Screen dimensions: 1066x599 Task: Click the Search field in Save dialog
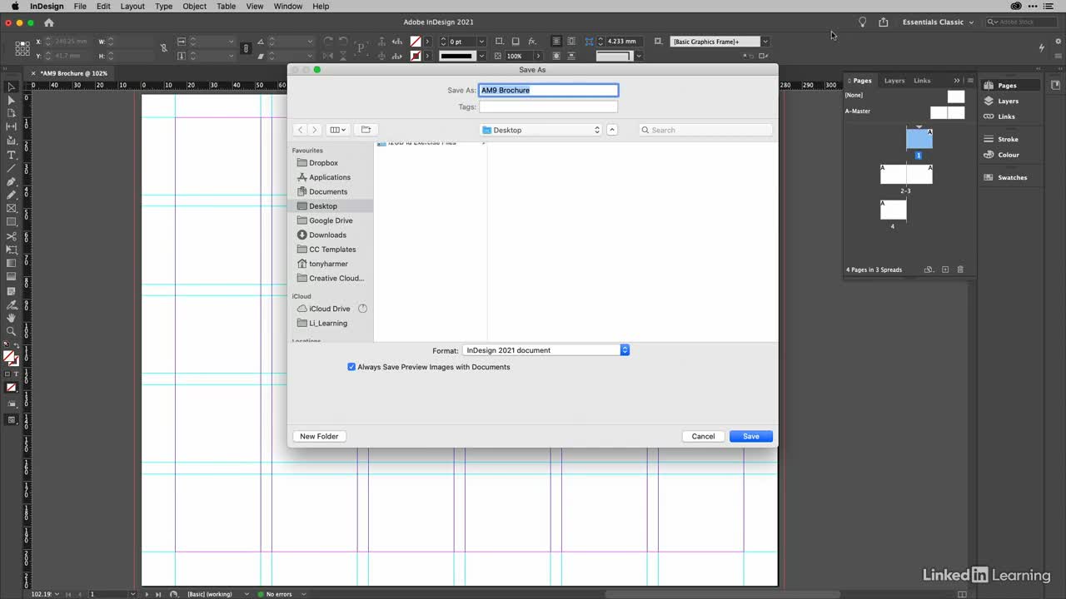706,130
